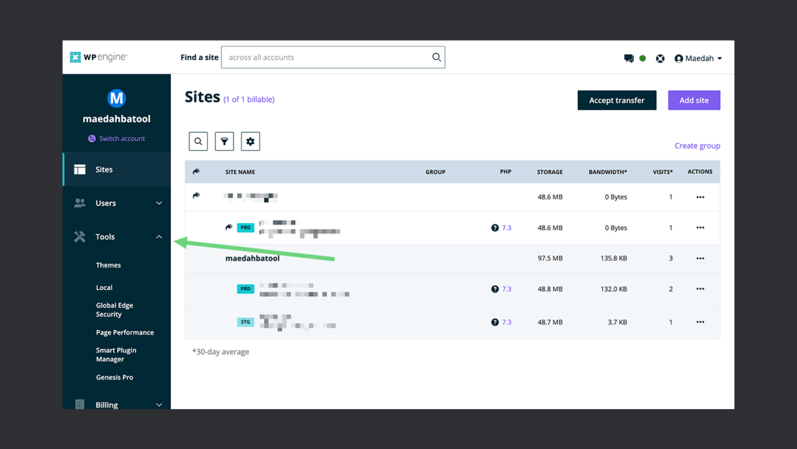Viewport: 797px width, 449px height.
Task: Click the funnel icon to filter sites
Action: click(224, 141)
